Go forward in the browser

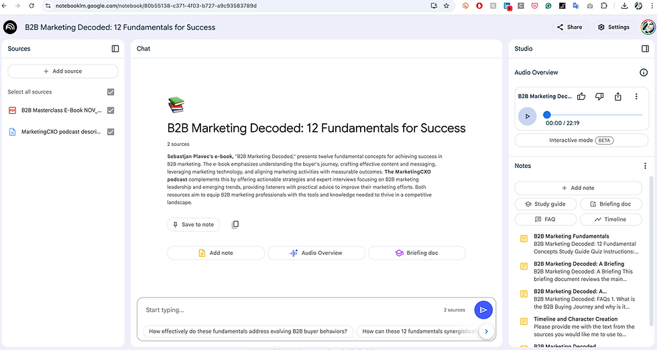[17, 6]
